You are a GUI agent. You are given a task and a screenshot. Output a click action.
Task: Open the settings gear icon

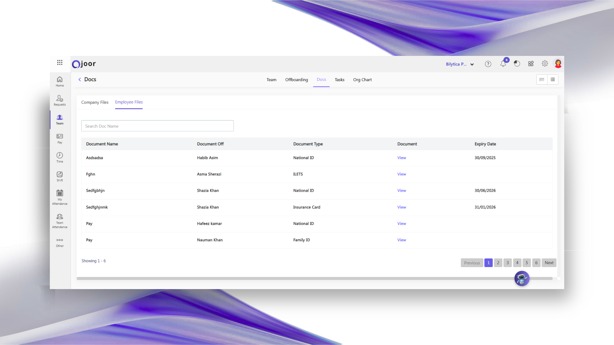(x=545, y=64)
